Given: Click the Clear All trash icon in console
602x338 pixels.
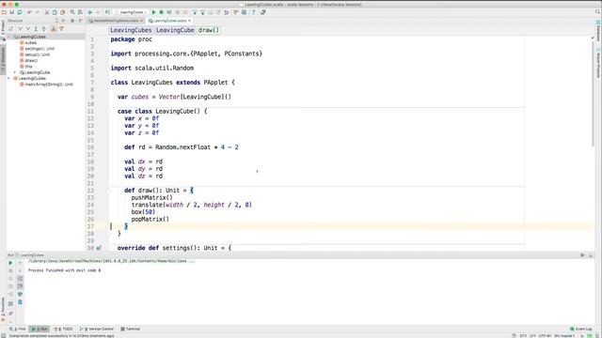Looking at the screenshot, I should [x=20, y=302].
